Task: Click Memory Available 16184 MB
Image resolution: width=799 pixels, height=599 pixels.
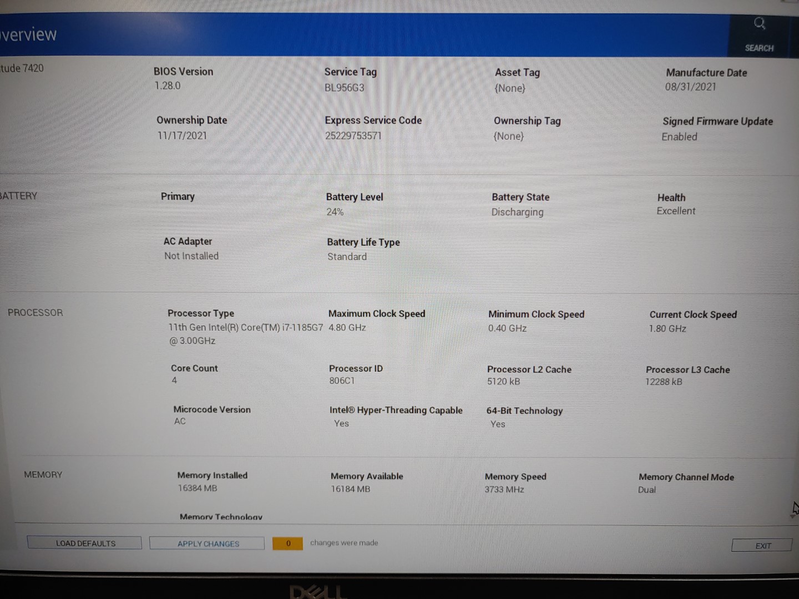Action: click(x=351, y=489)
